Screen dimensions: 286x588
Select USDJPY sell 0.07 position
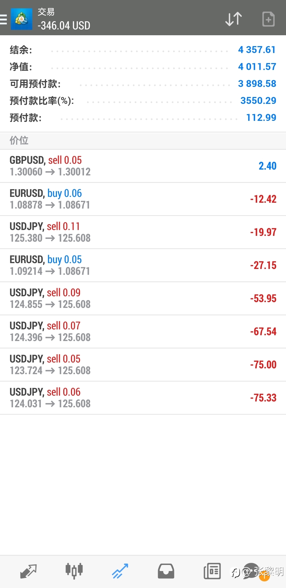(143, 331)
